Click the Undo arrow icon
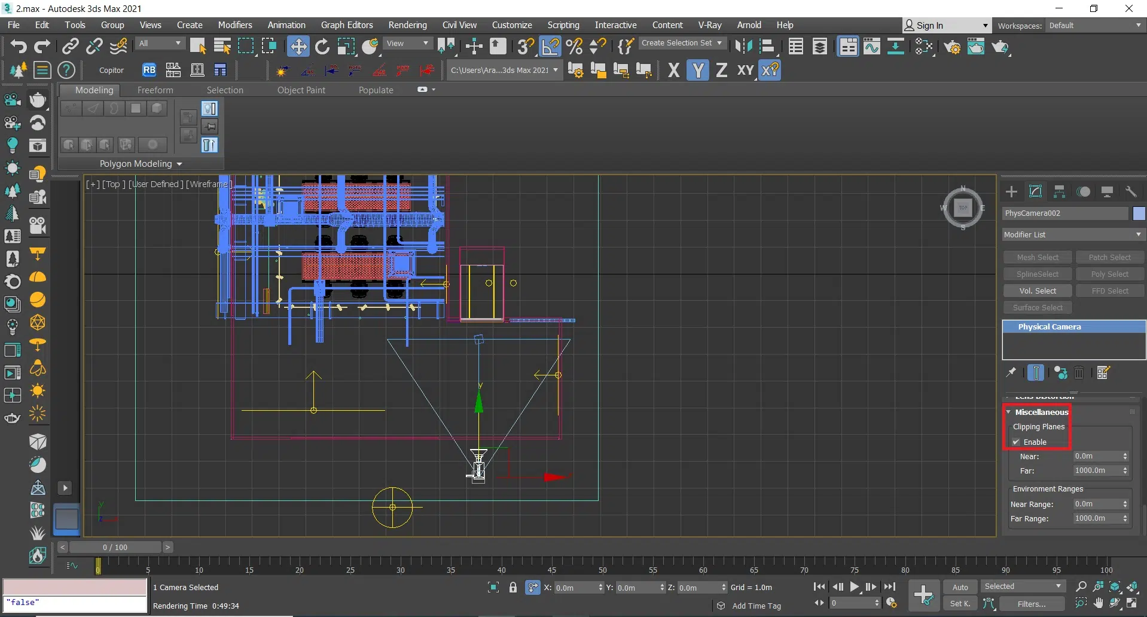Viewport: 1147px width, 617px height. 19,46
